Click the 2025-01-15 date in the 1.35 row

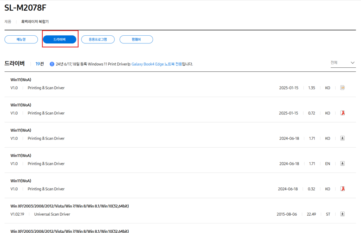[x=289, y=88]
